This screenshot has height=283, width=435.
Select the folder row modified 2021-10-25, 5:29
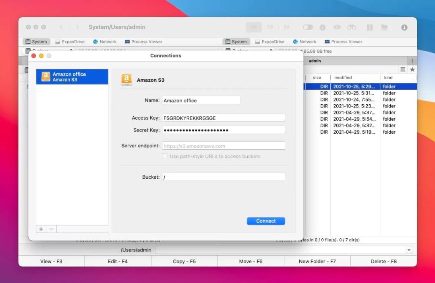[x=360, y=87]
